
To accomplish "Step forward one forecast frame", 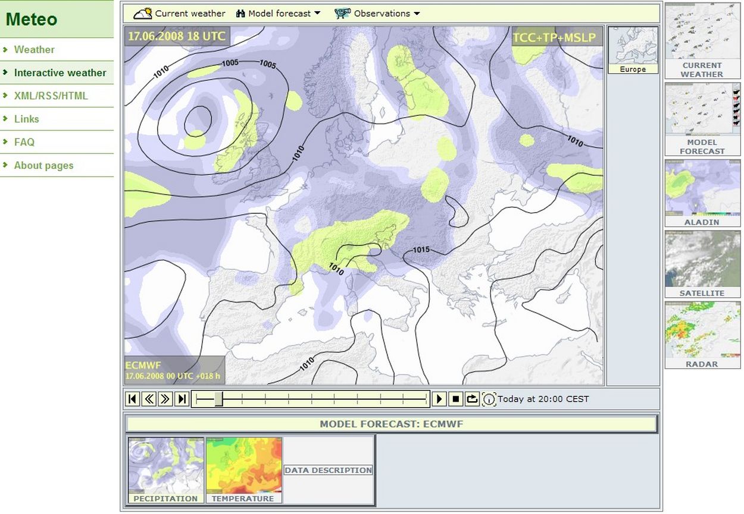I will click(165, 399).
